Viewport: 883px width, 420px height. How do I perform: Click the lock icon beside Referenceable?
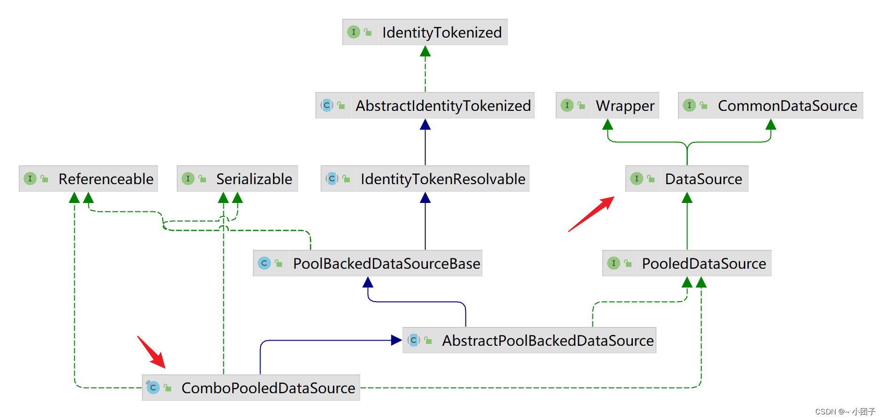45,179
